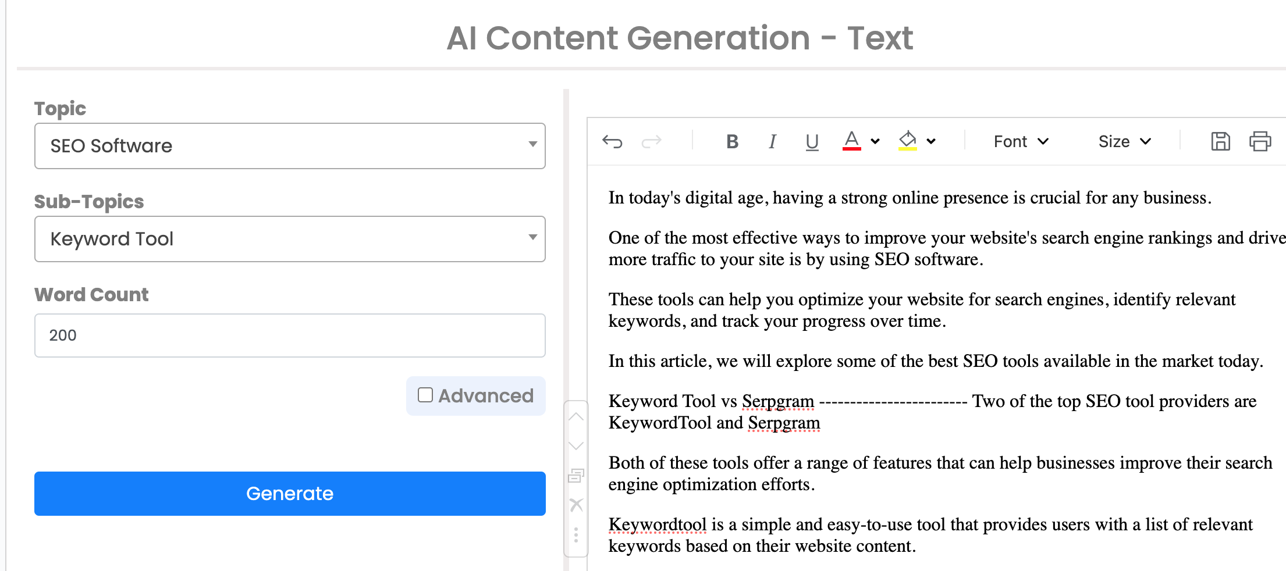
Task: Save the generated document
Action: [x=1220, y=141]
